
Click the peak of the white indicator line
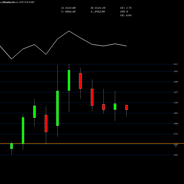tap(69, 31)
